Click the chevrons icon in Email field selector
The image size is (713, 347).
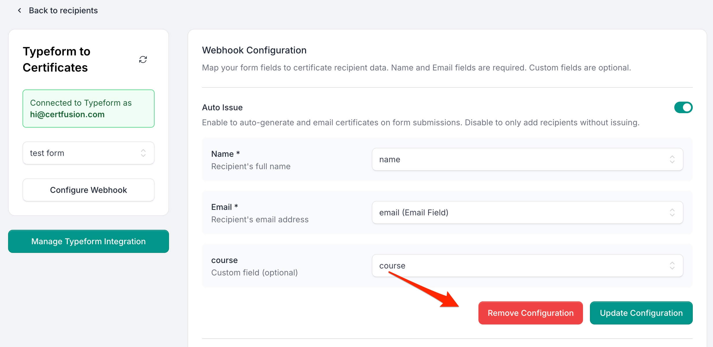tap(672, 212)
